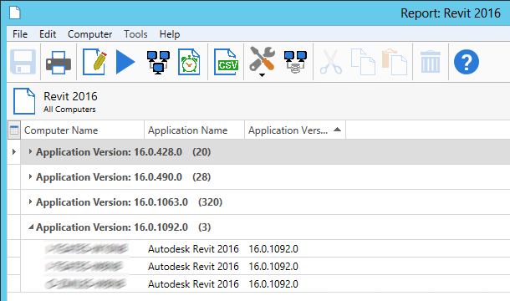The image size is (510, 301).
Task: Click the row indicator arrow beside the first group
Action: 14,151
